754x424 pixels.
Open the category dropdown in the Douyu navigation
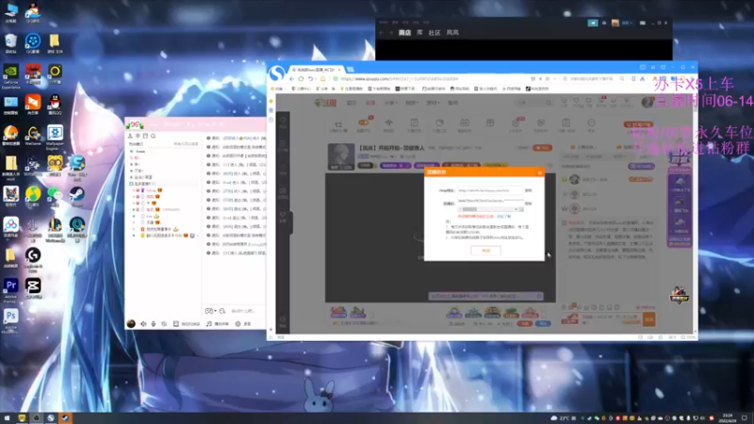(390, 103)
